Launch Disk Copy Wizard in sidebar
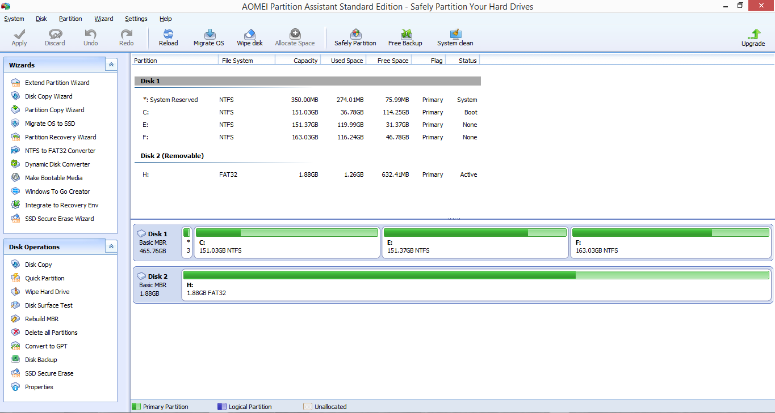Screen dimensions: 775x413 [41, 96]
